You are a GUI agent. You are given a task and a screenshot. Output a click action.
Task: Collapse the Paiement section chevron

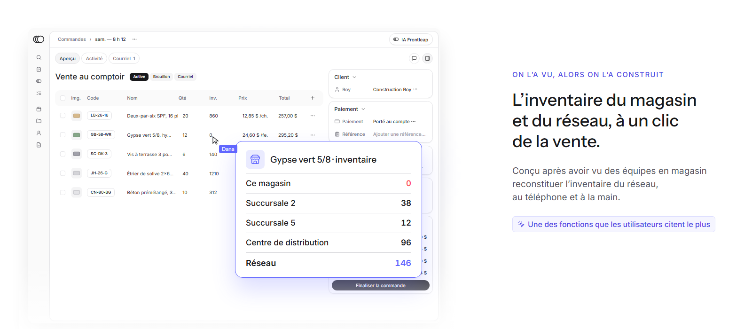click(363, 109)
